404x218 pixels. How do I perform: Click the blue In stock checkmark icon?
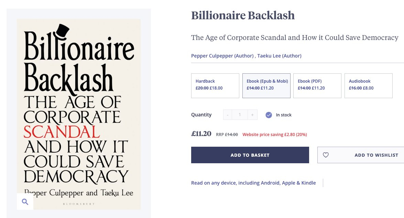[x=269, y=115]
